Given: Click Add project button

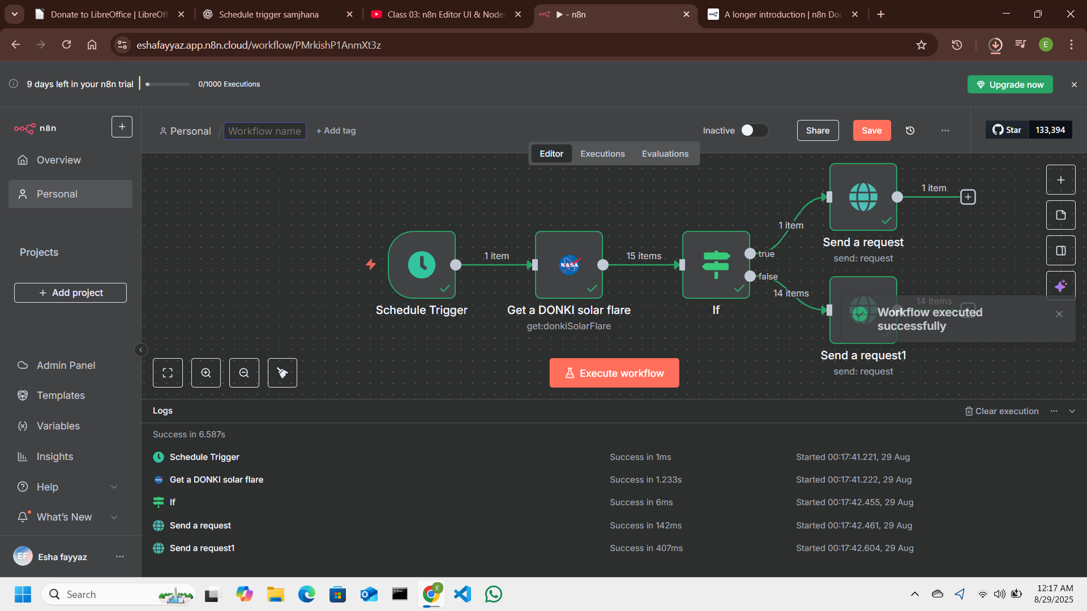Looking at the screenshot, I should (70, 292).
